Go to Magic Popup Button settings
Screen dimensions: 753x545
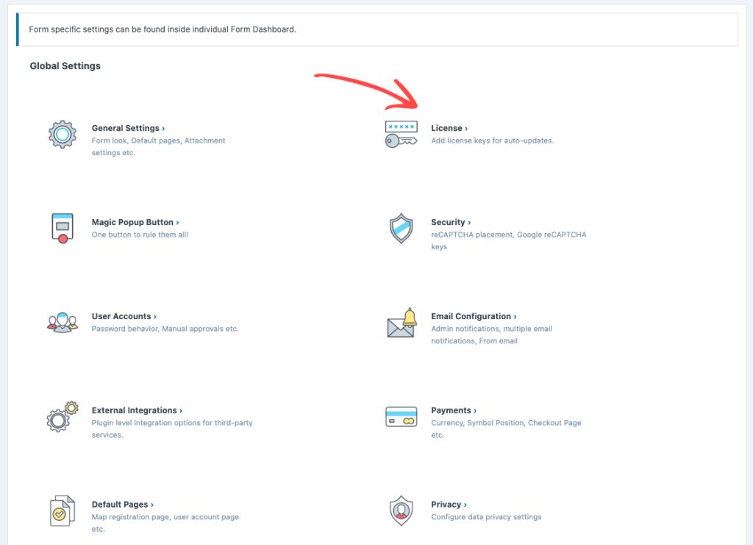[x=135, y=222]
